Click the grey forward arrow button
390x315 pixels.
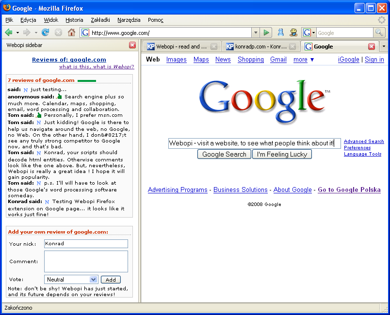point(27,32)
